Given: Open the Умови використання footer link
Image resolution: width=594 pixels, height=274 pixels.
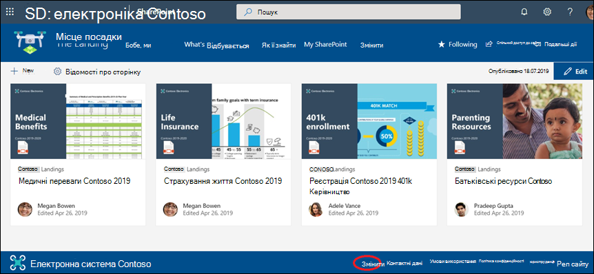Looking at the screenshot, I should 453,262.
